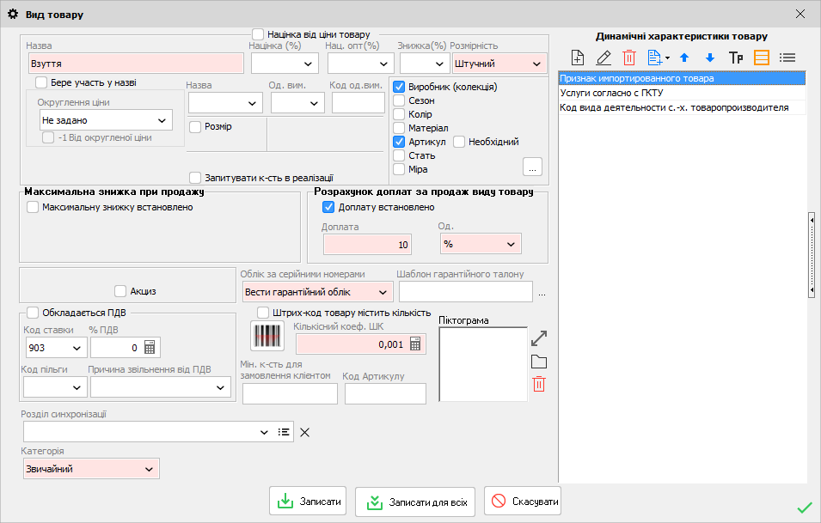Screen dimensions: 821x523
Task: Delete the selected dynamic characteristic
Action: tap(628, 58)
